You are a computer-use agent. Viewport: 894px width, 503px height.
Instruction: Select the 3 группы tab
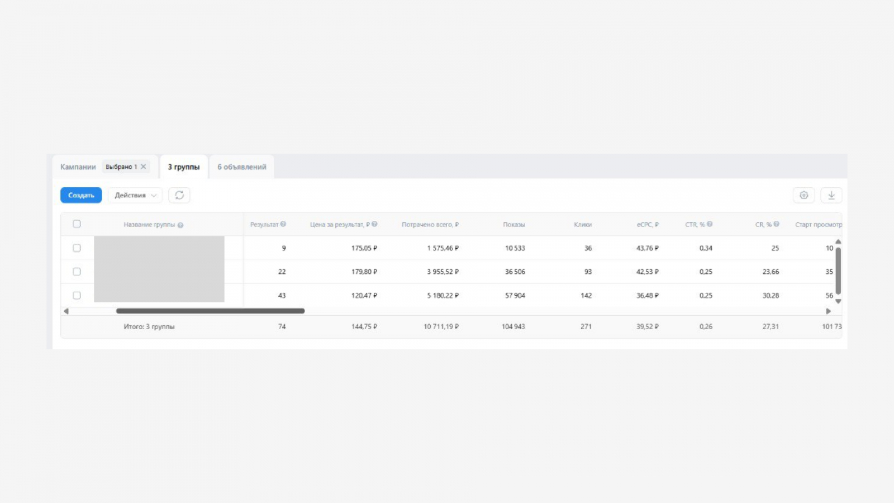pyautogui.click(x=184, y=167)
